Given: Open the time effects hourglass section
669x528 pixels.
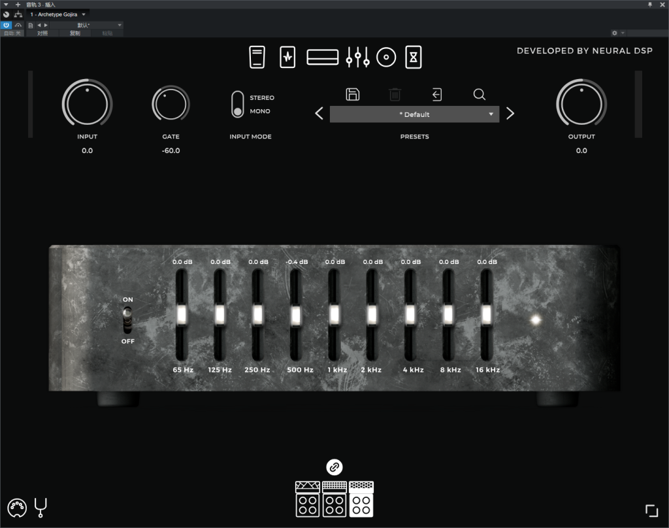Looking at the screenshot, I should point(414,58).
